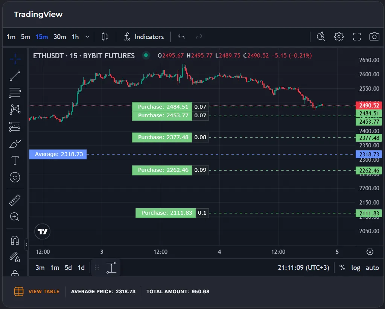The width and height of the screenshot is (385, 309).
Task: Select the brush drawing tool
Action: click(x=15, y=144)
